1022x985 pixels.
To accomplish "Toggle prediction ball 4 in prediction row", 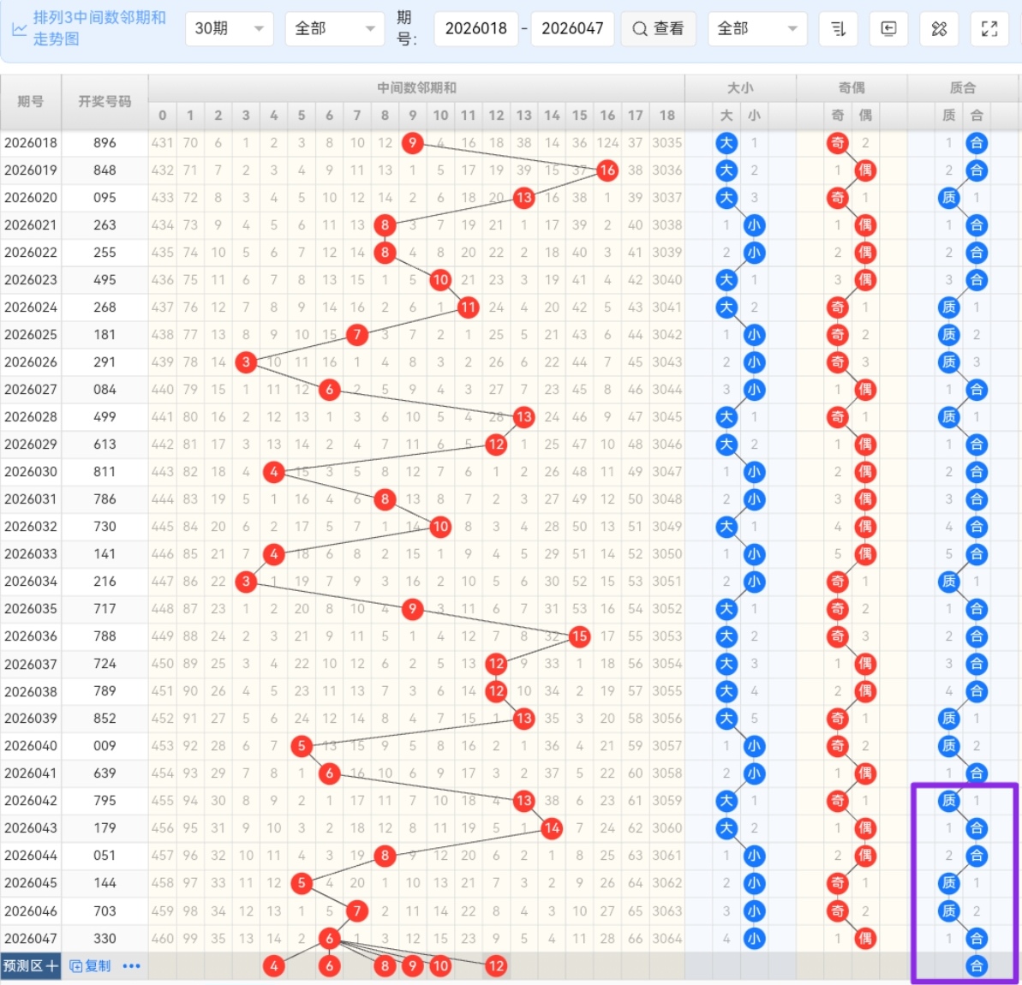I will pyautogui.click(x=273, y=966).
